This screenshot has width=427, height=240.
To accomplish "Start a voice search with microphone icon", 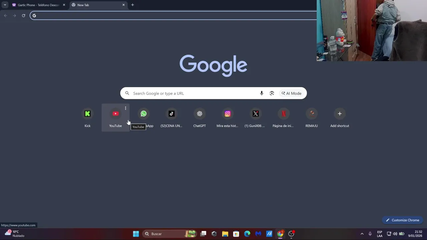I will pos(262,93).
